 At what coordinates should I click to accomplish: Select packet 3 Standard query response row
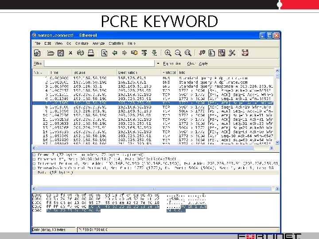coord(153,86)
